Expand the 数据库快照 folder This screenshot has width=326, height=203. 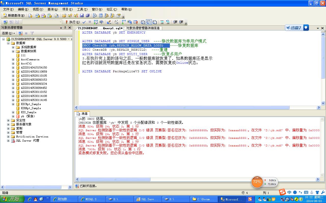point(13,51)
